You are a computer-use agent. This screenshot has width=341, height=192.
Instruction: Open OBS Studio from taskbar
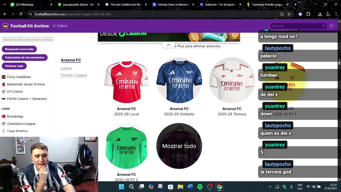pos(210,187)
